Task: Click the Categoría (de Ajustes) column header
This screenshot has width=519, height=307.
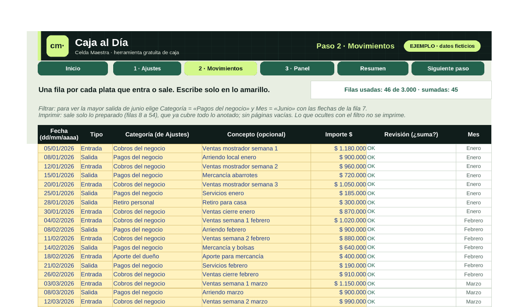Action: (x=157, y=134)
